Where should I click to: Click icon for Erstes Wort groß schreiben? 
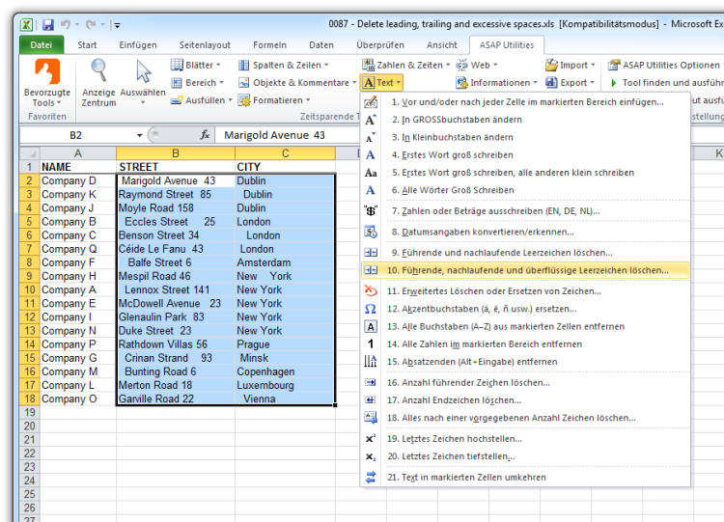[371, 155]
